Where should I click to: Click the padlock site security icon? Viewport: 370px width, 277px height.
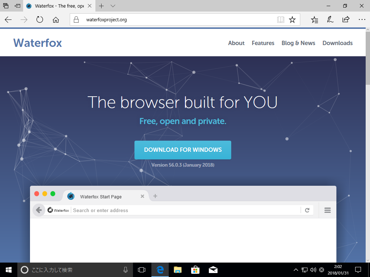(76, 19)
